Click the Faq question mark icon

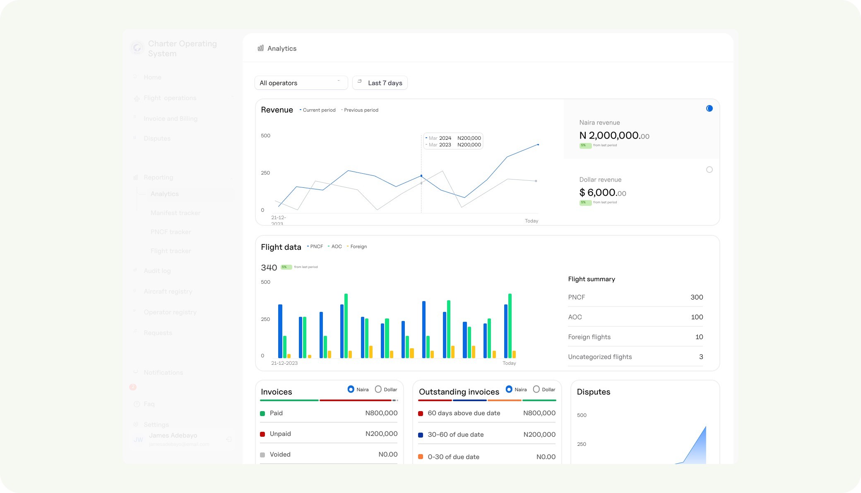(137, 404)
